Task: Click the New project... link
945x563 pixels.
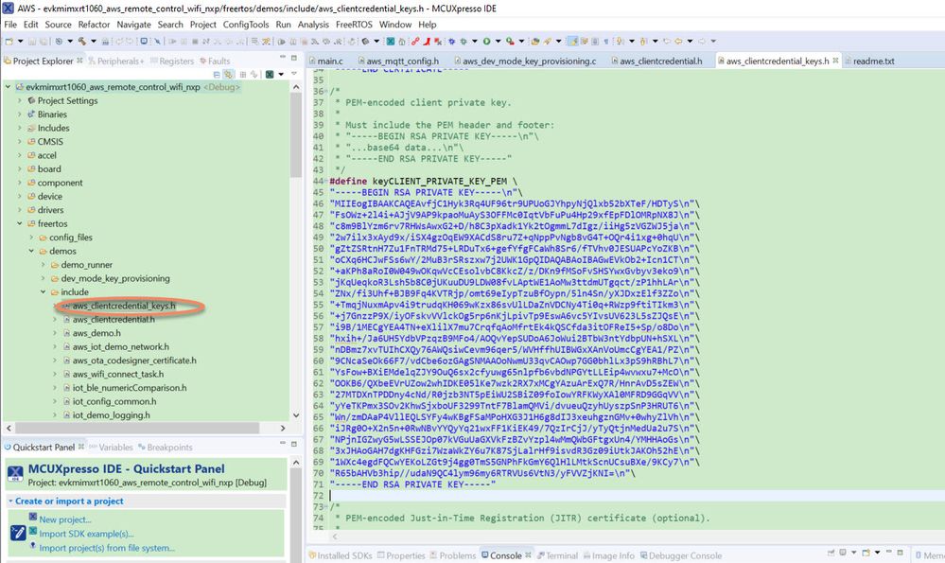Action: [x=65, y=519]
